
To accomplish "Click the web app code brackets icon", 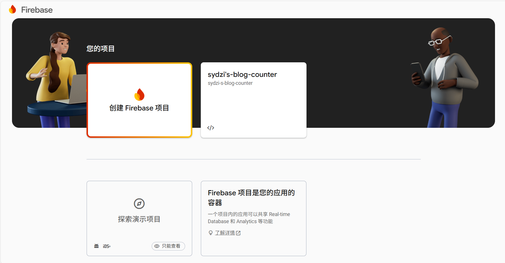I will (211, 128).
